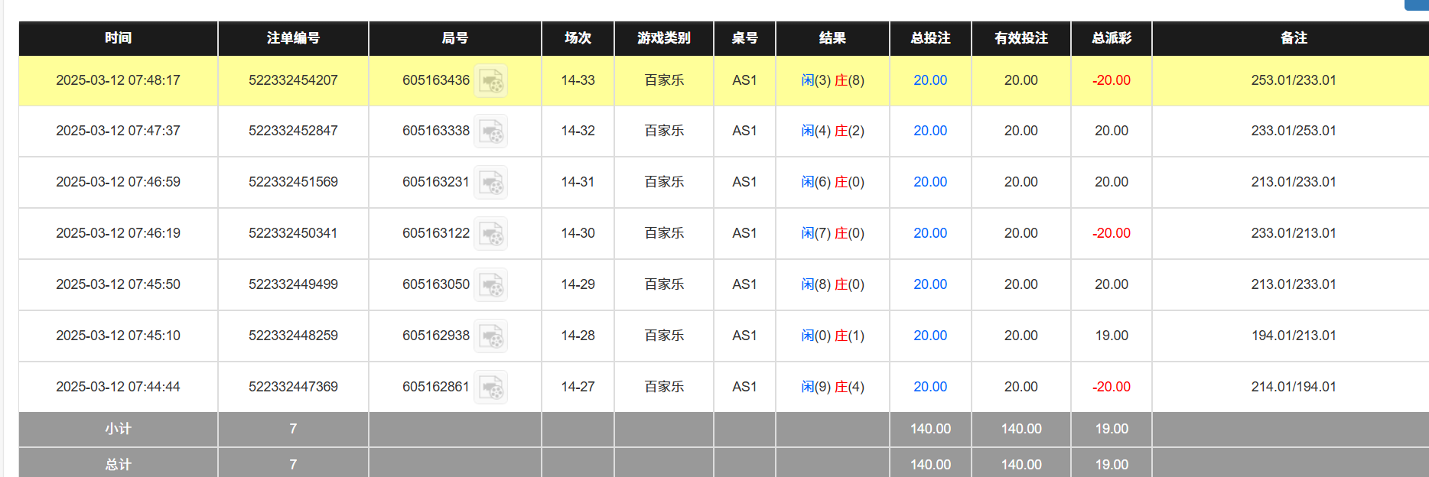Select bet number 522332454207
This screenshot has width=1429, height=477.
[x=293, y=79]
